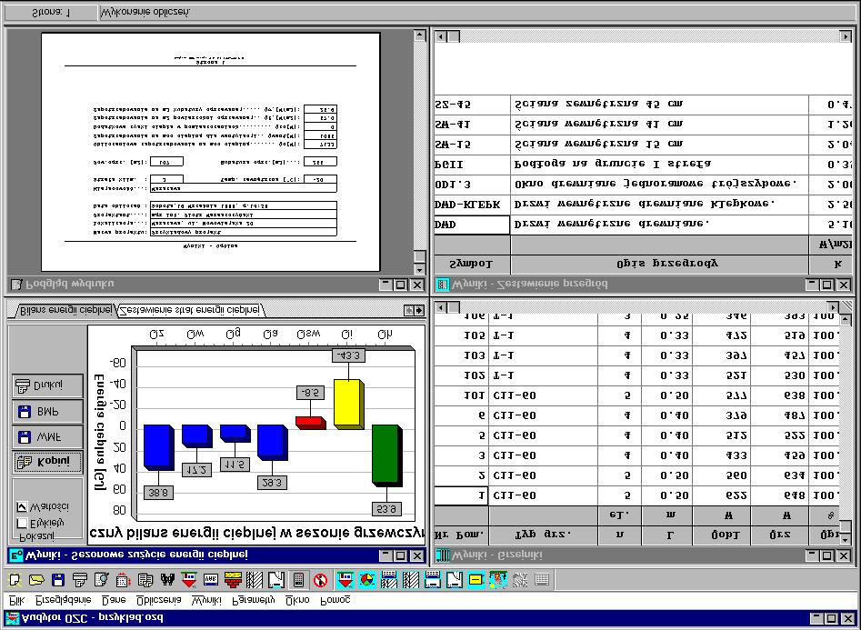Click the Symbol column header
This screenshot has width=861, height=630.
point(472,264)
